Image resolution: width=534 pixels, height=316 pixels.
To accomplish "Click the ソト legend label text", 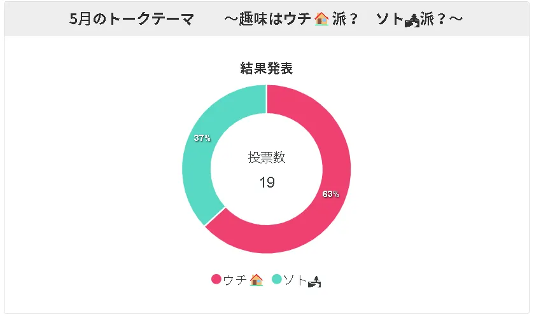I will [295, 280].
